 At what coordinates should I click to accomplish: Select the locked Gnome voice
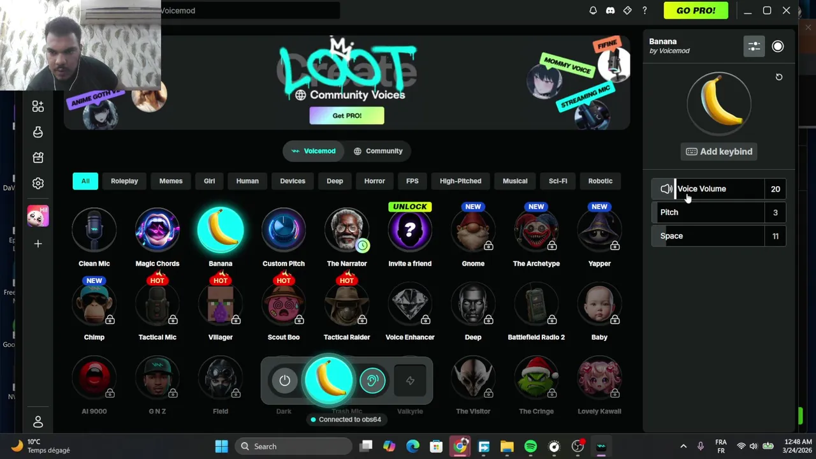[473, 230]
